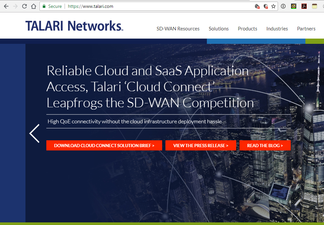Open the 1Password extension icon
324x225 pixels.
click(x=283, y=6)
